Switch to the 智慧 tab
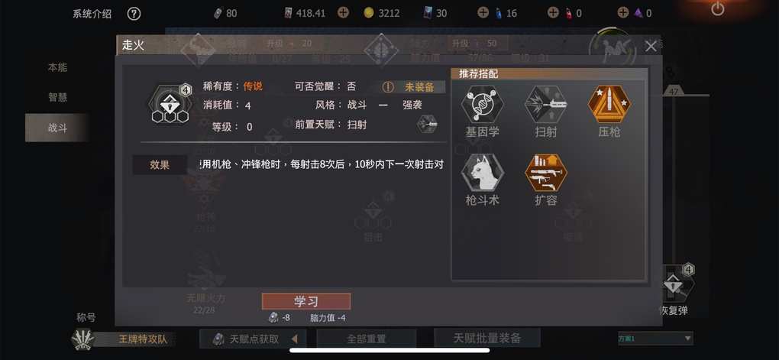779x360 pixels. 57,98
